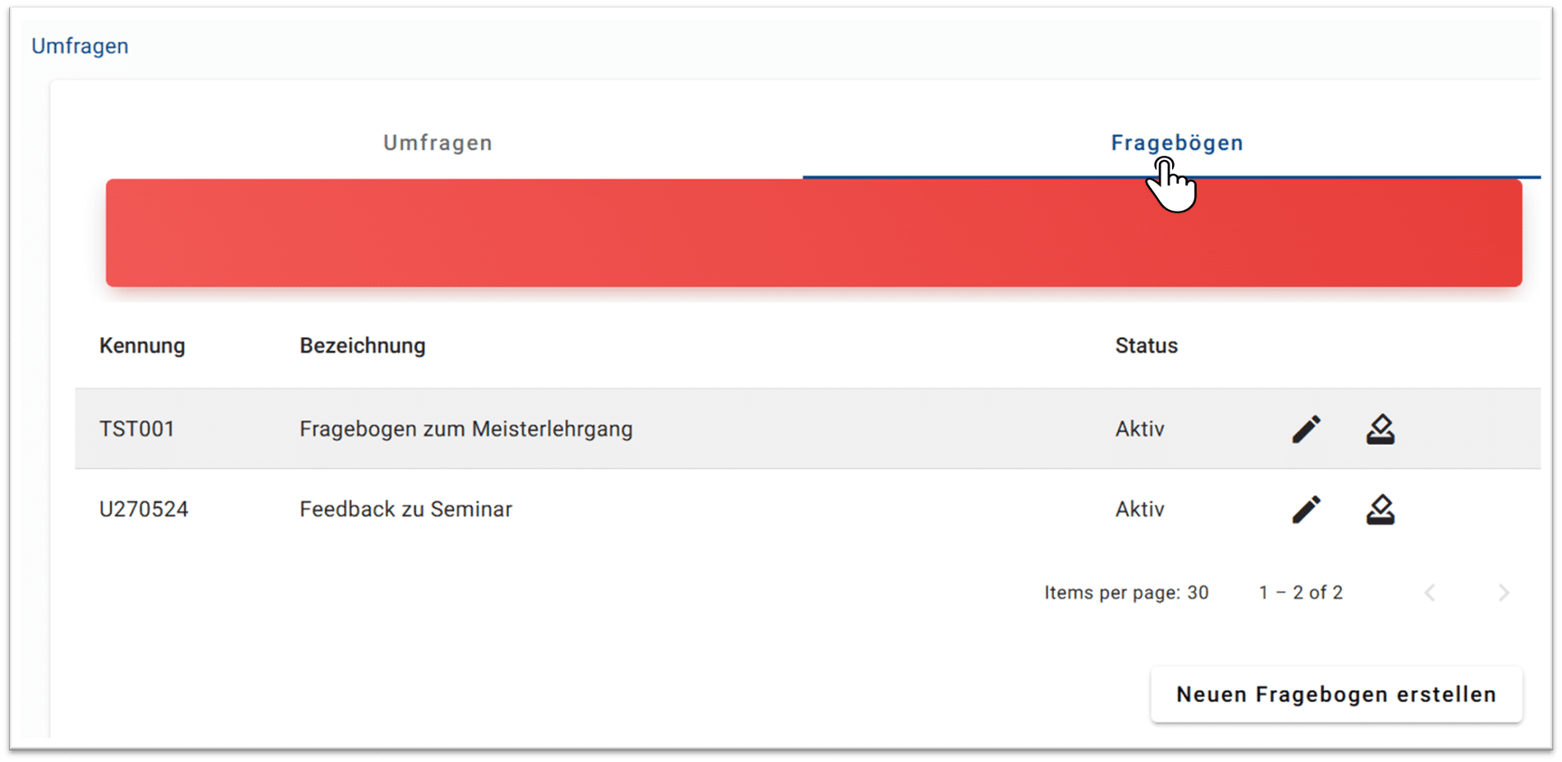Viewport: 1562px width, 762px height.
Task: Click the previous page arrow
Action: [1430, 592]
